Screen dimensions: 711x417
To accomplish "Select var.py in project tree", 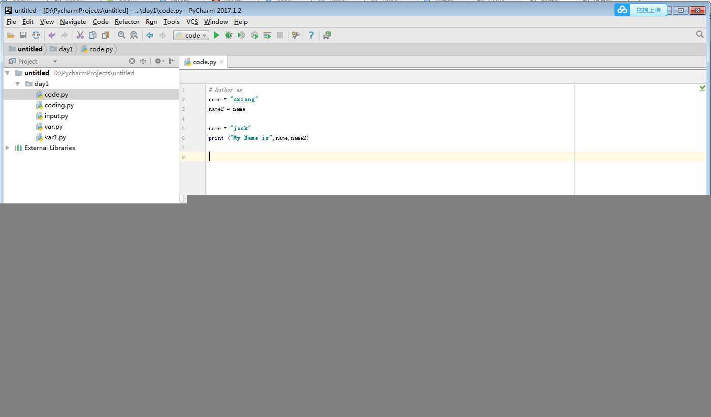I will tap(53, 127).
